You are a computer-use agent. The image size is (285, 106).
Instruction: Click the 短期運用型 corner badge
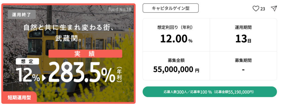coord(19,97)
